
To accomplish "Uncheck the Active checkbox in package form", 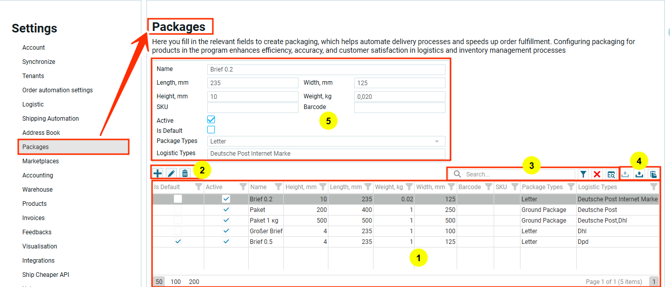I will tap(211, 120).
